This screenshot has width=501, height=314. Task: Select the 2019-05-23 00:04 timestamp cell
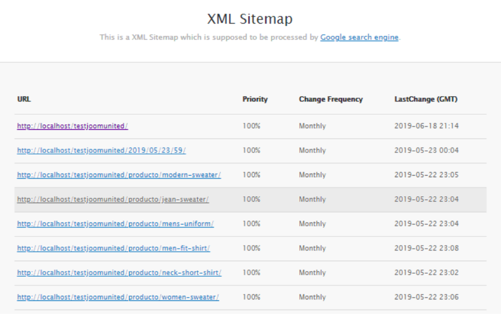pos(426,150)
